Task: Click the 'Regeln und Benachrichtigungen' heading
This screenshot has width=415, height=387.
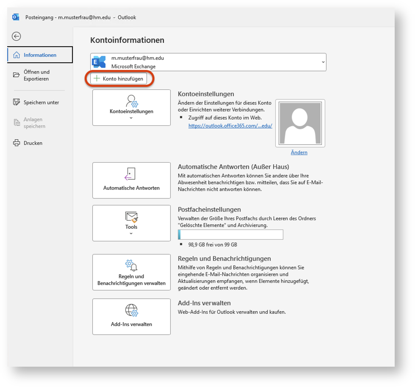Action: pos(224,259)
